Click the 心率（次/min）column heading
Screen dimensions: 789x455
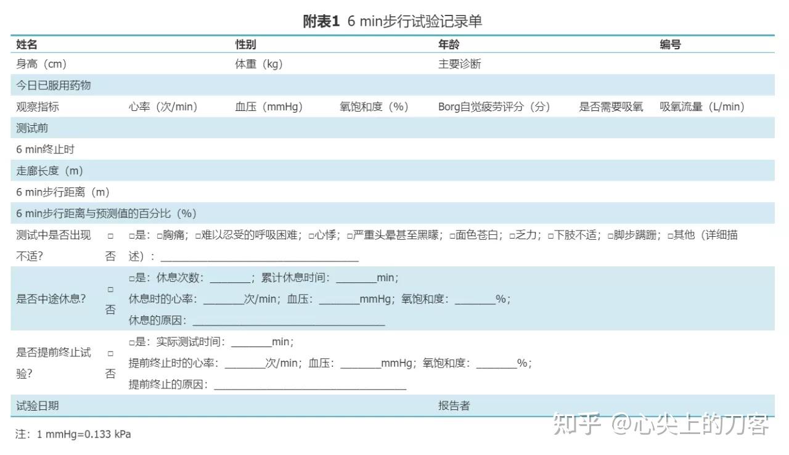[x=163, y=107]
